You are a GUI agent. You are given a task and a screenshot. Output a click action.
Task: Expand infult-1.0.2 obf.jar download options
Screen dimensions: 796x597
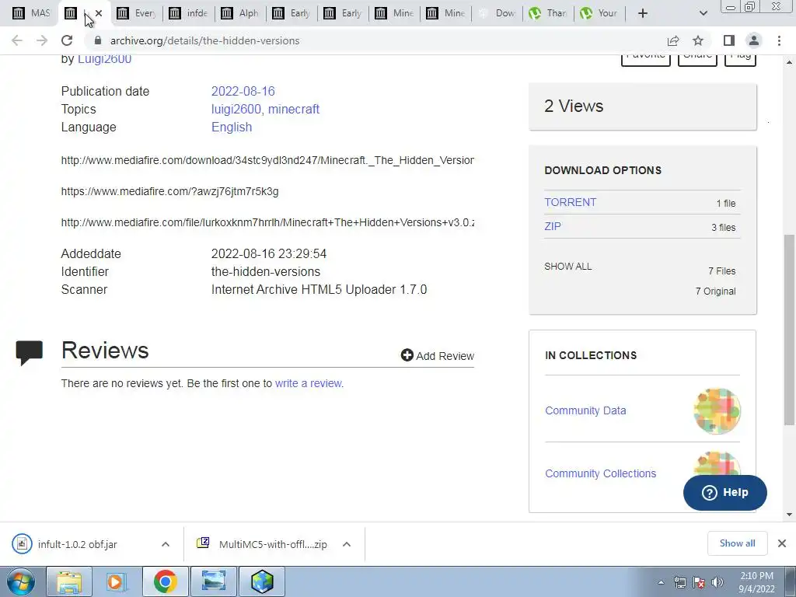(166, 544)
